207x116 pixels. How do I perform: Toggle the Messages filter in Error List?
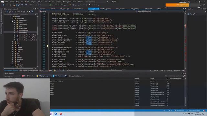[x=58, y=76]
